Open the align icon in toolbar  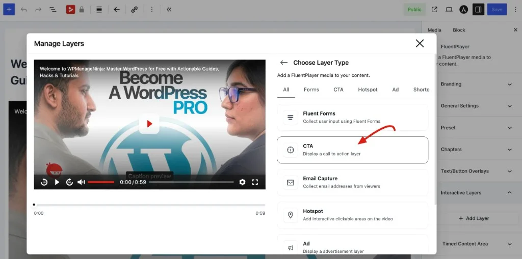pyautogui.click(x=99, y=9)
